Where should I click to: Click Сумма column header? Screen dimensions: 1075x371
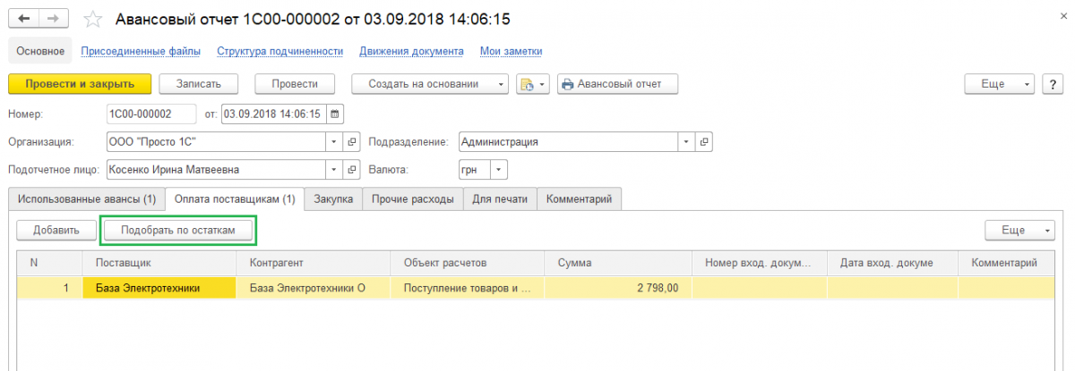(x=618, y=263)
